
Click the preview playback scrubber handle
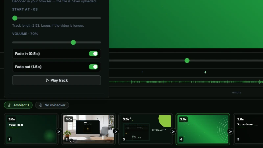[187, 61]
